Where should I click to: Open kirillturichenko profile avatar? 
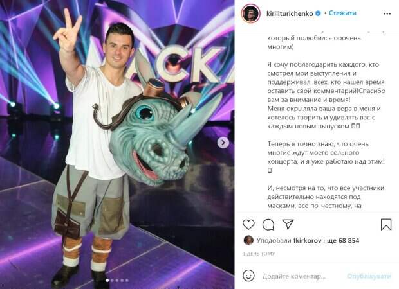(250, 13)
